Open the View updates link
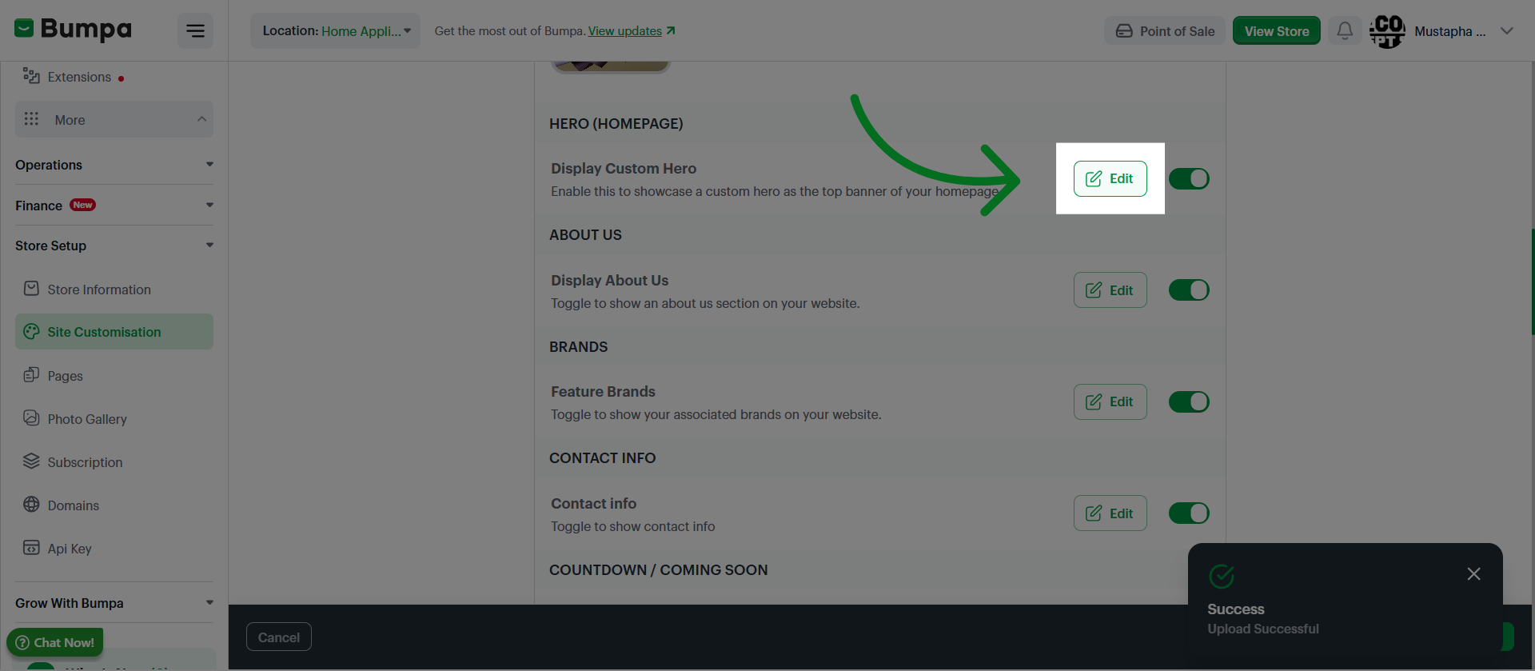 pyautogui.click(x=624, y=31)
